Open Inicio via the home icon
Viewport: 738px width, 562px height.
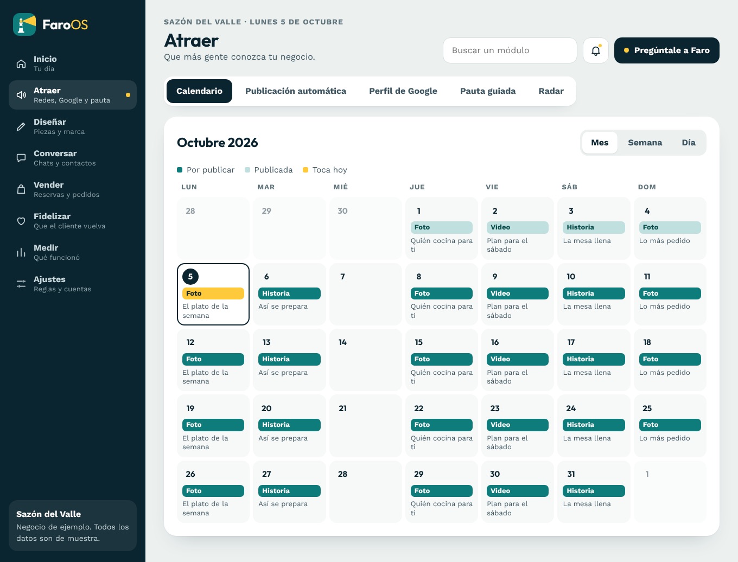[x=21, y=63]
